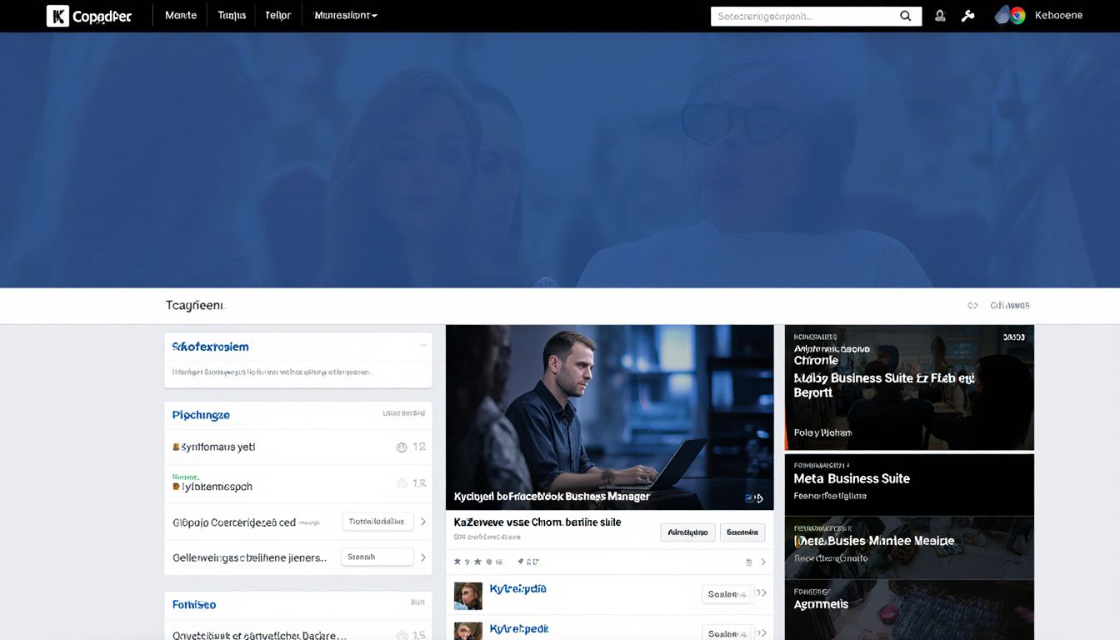
Task: Collapse the Skofexrosiem panel
Action: [x=423, y=345]
